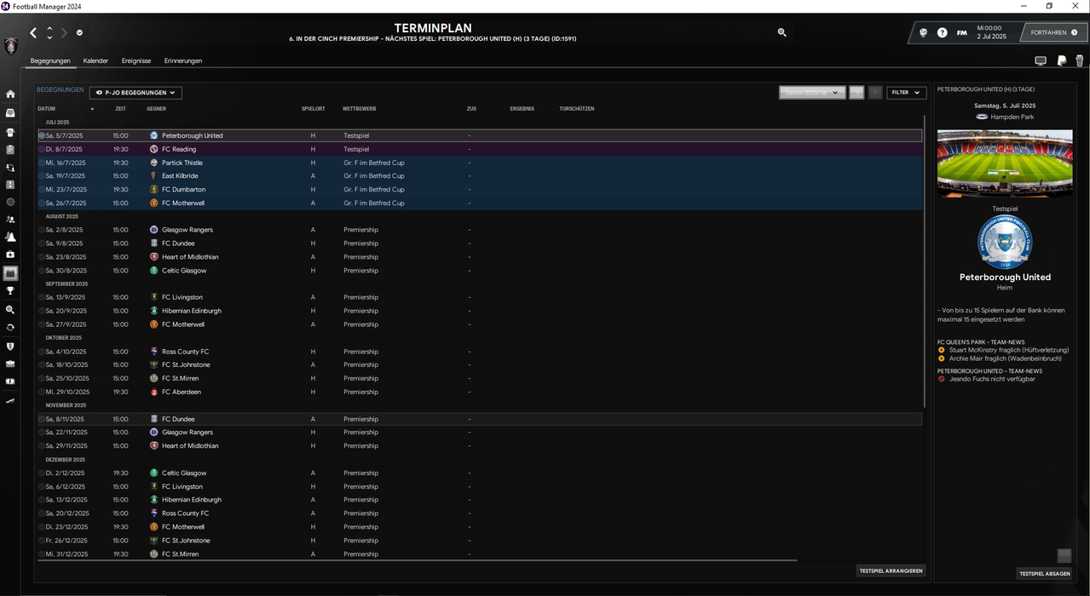Toggle the circle beside Sa. 5/7/2025
This screenshot has width=1090, height=596.
(42, 135)
